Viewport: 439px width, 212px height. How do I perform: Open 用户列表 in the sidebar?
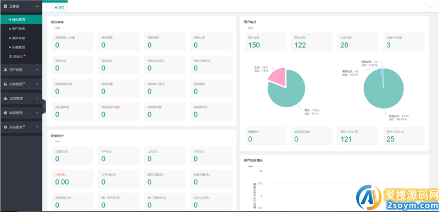tap(21, 29)
